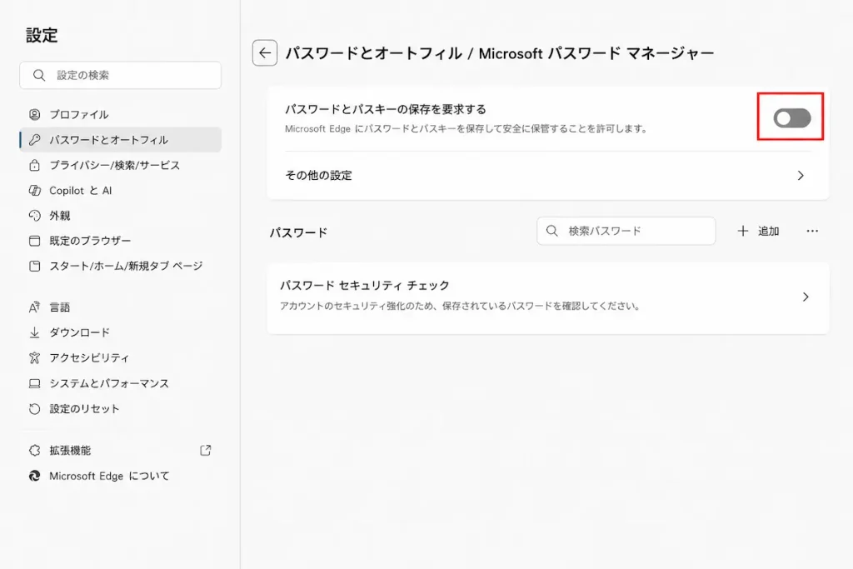Click the 拡張機能 puzzle icon
The width and height of the screenshot is (853, 569).
[x=34, y=451]
